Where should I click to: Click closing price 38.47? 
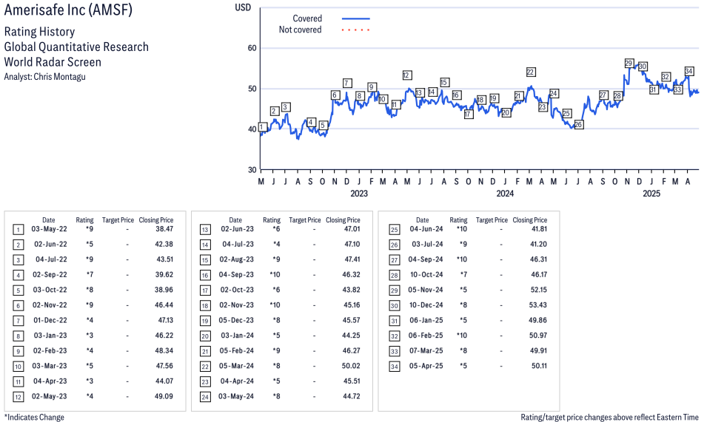(x=164, y=229)
